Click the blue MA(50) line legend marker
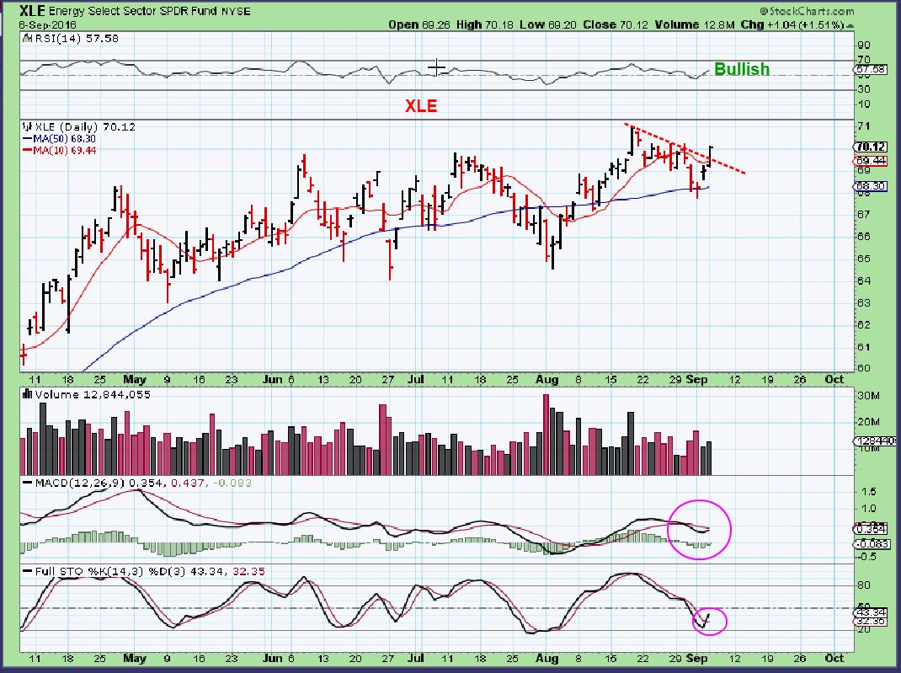This screenshot has width=901, height=673. (28, 138)
